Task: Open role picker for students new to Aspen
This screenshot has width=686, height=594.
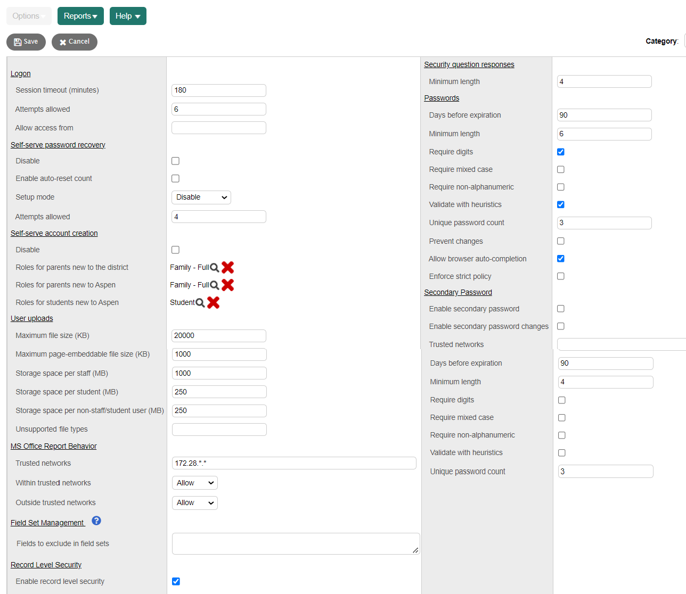Action: pos(200,302)
